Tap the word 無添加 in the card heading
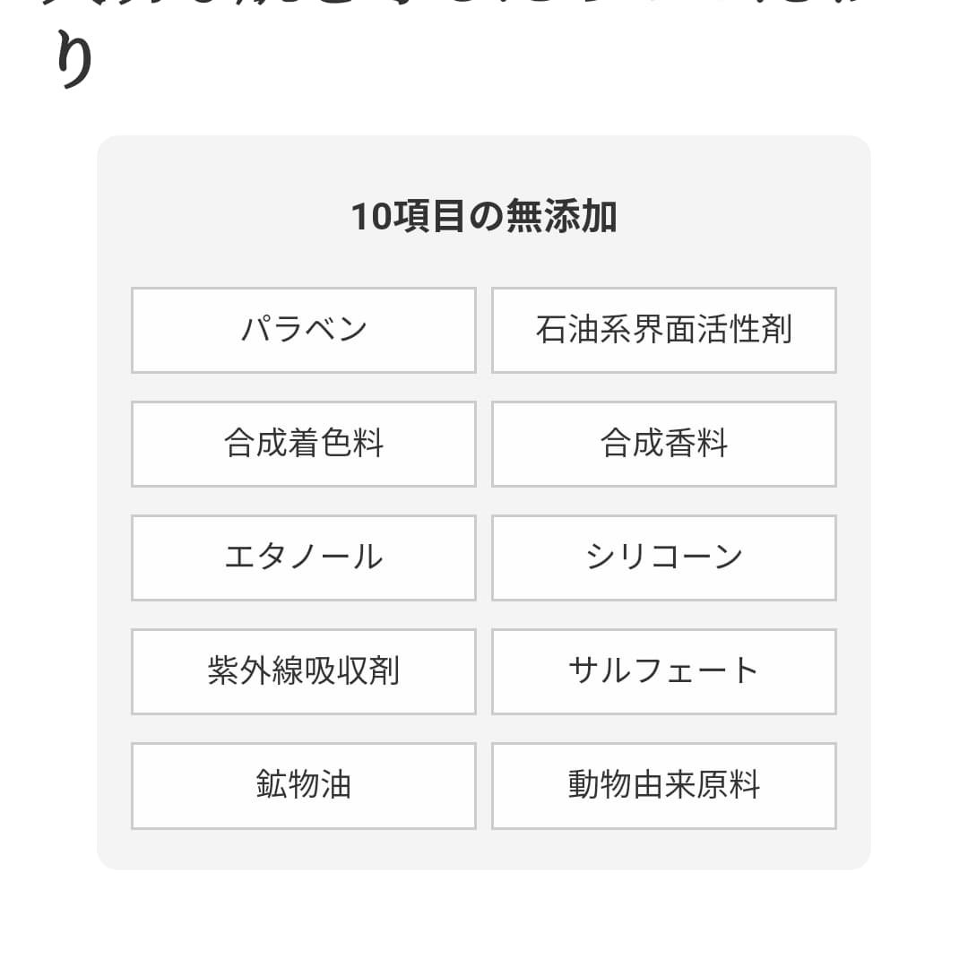The image size is (968, 968). point(561,217)
